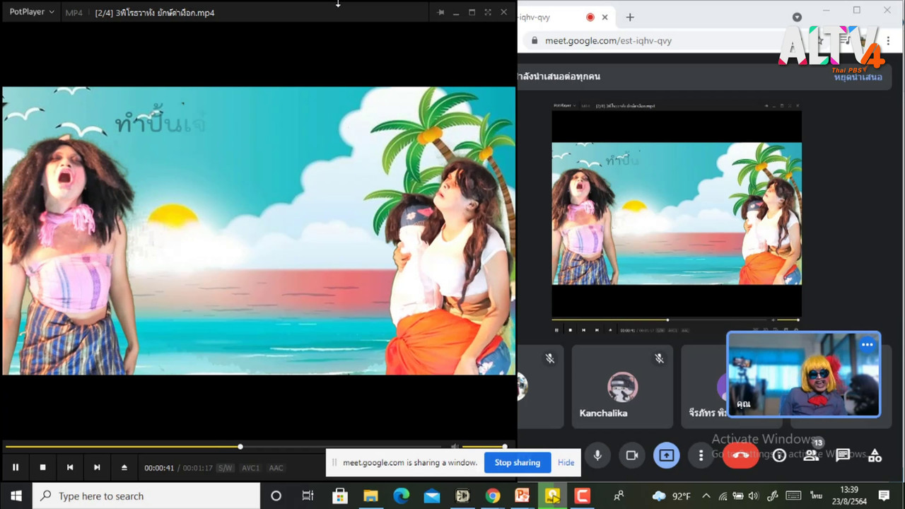Hide the sharing notification bar

[566, 462]
